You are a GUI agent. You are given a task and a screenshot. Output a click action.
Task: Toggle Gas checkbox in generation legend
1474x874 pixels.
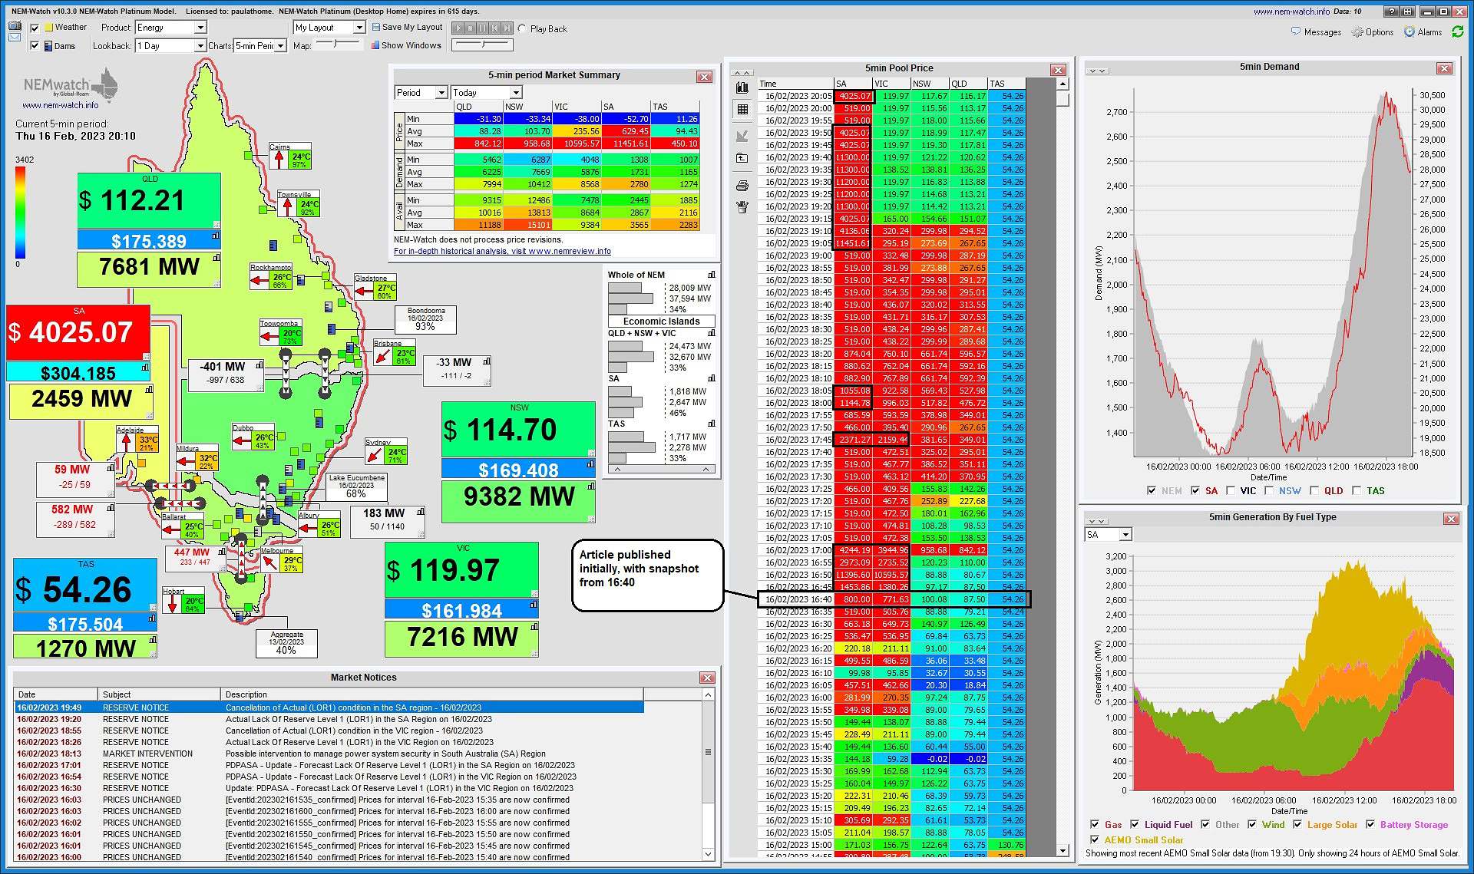(1094, 824)
